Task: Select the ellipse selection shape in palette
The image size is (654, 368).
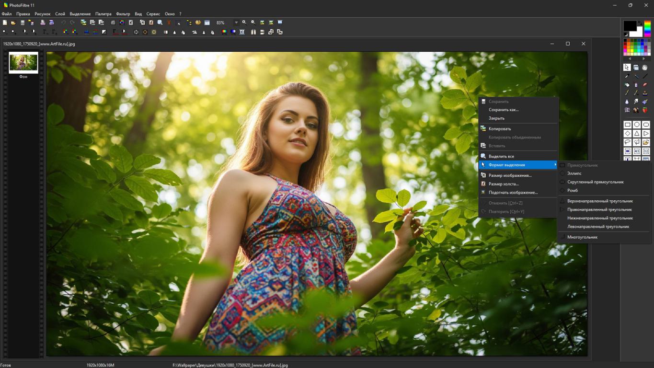Action: coord(636,125)
